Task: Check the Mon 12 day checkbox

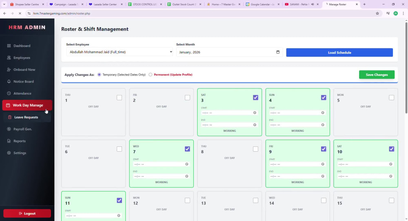Action: coord(187,201)
